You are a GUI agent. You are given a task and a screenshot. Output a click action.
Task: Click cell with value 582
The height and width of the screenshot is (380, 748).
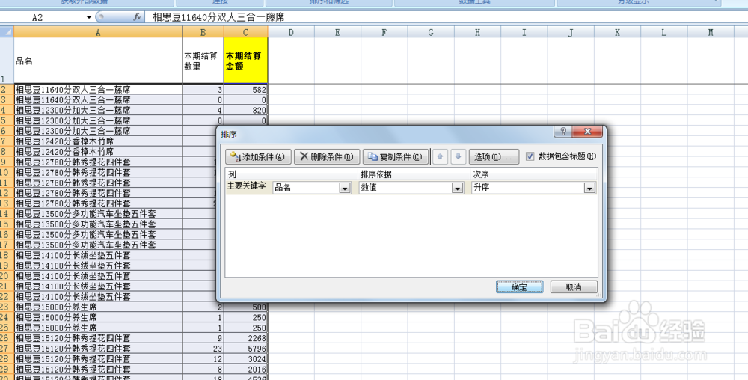[x=245, y=89]
